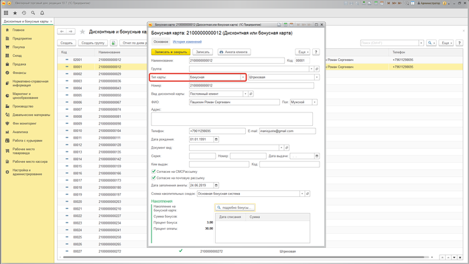469x264 pixels.
Task: Open the Документ вид linked item icon
Action: (287, 147)
